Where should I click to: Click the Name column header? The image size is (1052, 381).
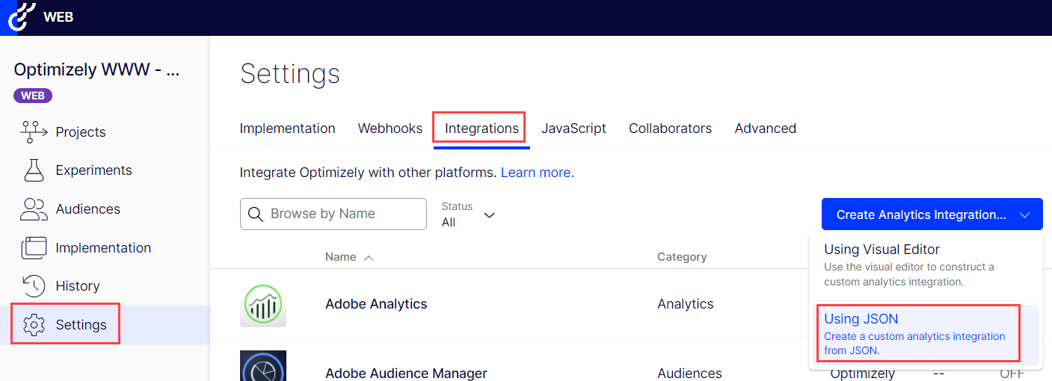click(341, 257)
